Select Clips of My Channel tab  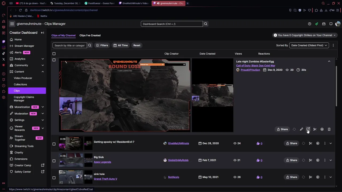click(x=63, y=35)
